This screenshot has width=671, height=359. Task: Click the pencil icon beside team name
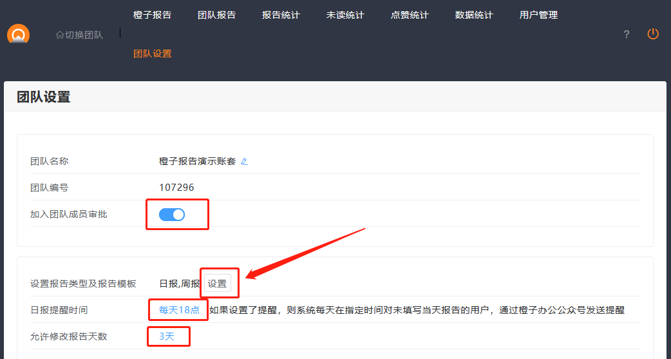point(244,162)
